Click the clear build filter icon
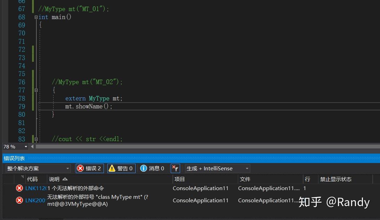The width and height of the screenshot is (380, 220). [x=175, y=169]
